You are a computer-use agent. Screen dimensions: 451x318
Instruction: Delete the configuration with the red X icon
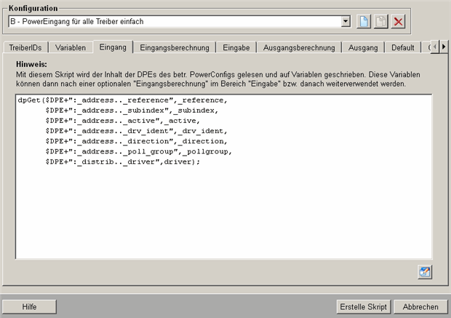coord(398,22)
